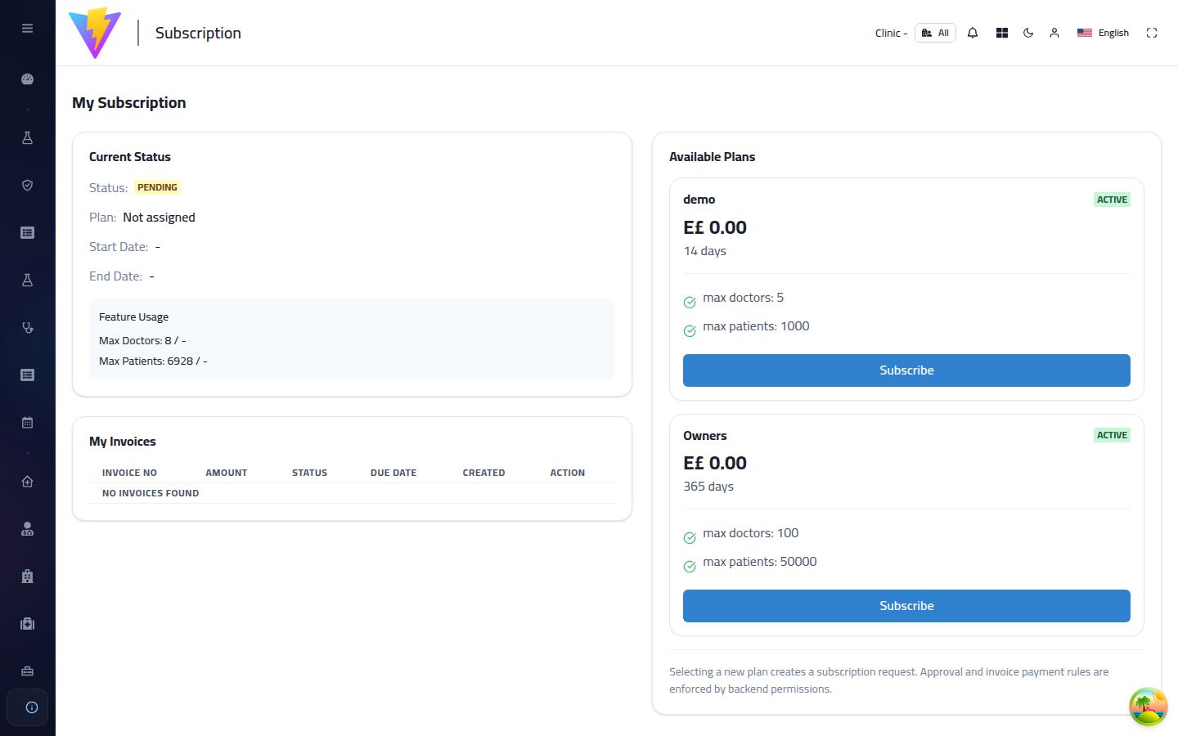This screenshot has width=1178, height=736.
Task: Subscribe to the demo plan
Action: 906,370
